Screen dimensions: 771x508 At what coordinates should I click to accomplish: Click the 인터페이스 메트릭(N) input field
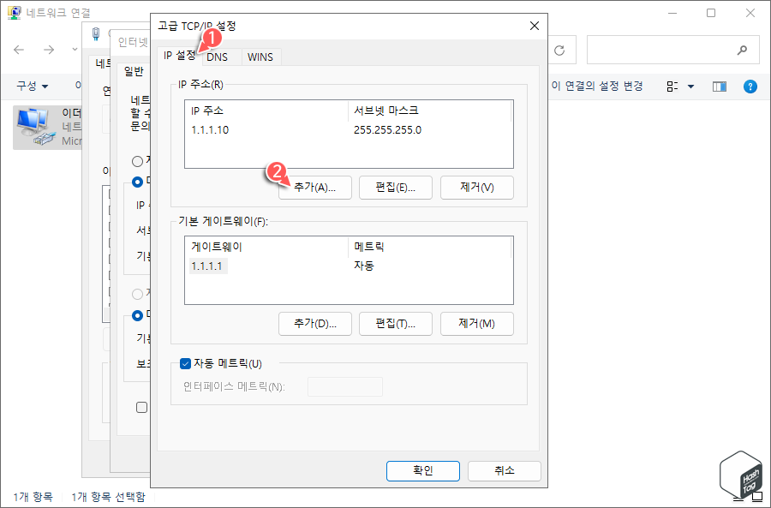point(344,386)
